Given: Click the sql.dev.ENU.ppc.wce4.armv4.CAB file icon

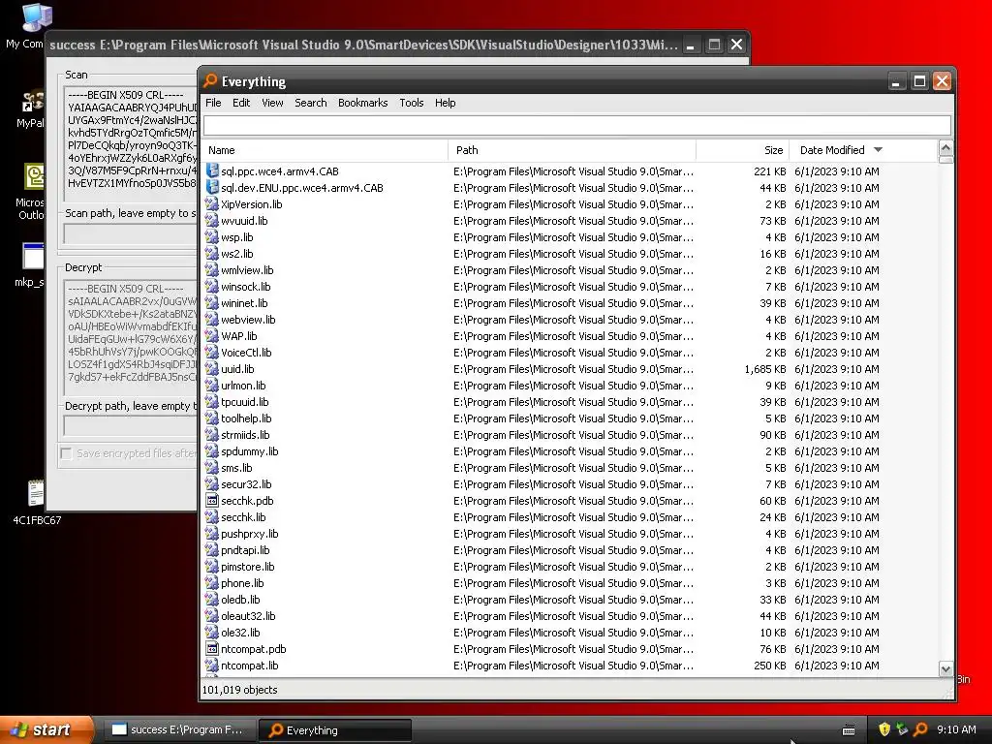Looking at the screenshot, I should (x=212, y=187).
